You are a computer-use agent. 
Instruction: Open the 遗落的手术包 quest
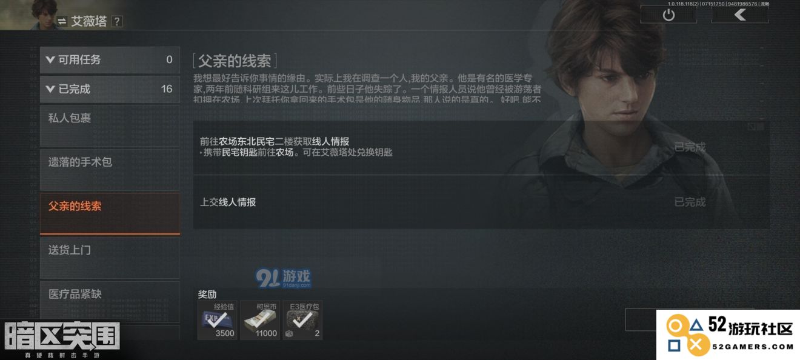(x=110, y=170)
